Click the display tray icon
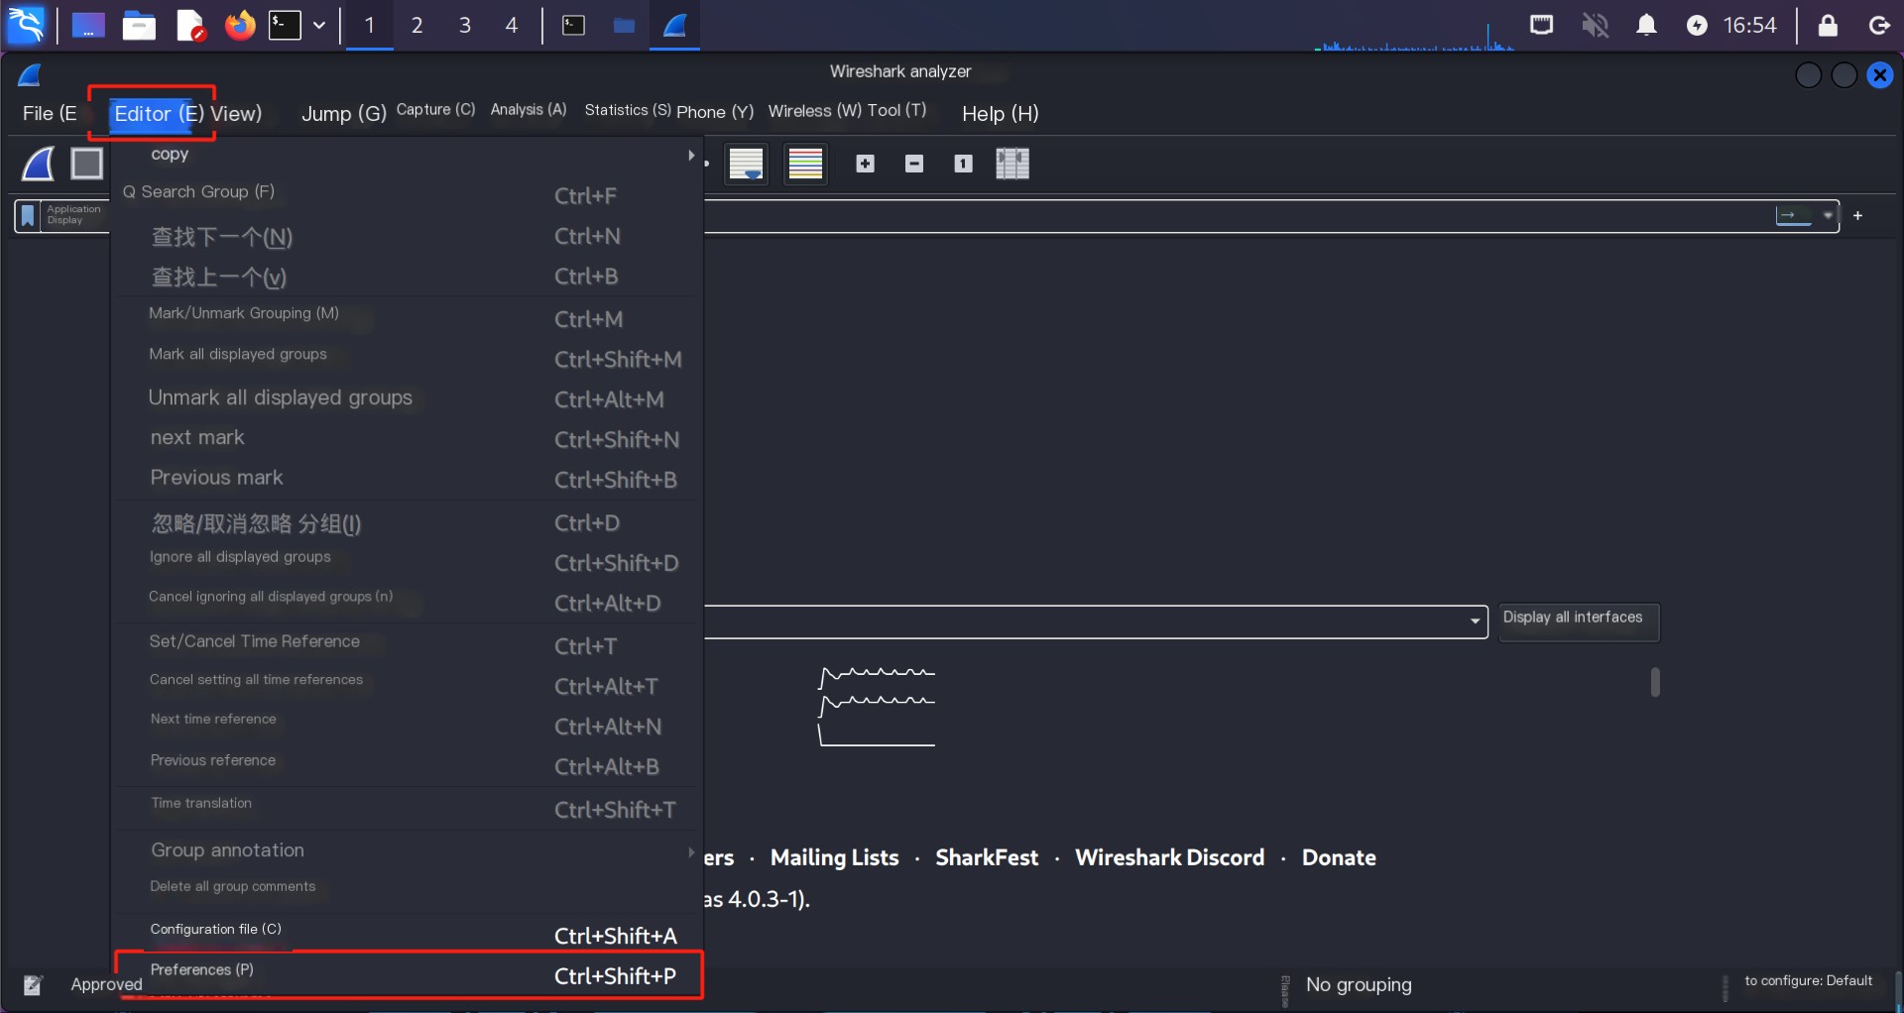This screenshot has width=1904, height=1013. (1541, 25)
